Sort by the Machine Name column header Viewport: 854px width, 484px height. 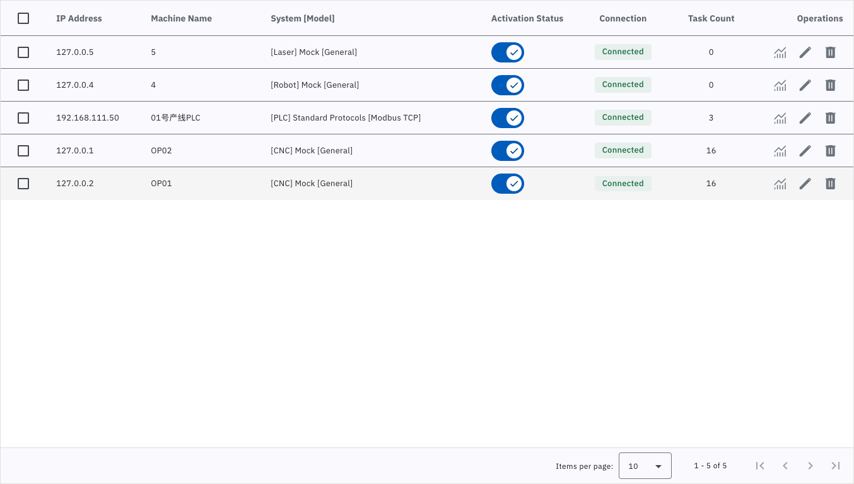pos(181,18)
